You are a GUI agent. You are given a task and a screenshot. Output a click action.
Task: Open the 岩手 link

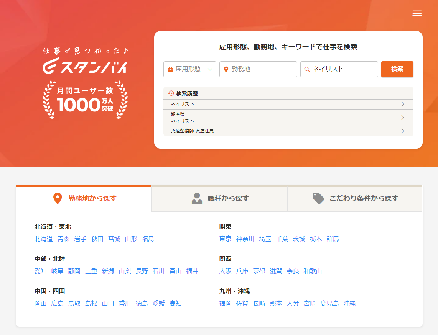pyautogui.click(x=81, y=239)
